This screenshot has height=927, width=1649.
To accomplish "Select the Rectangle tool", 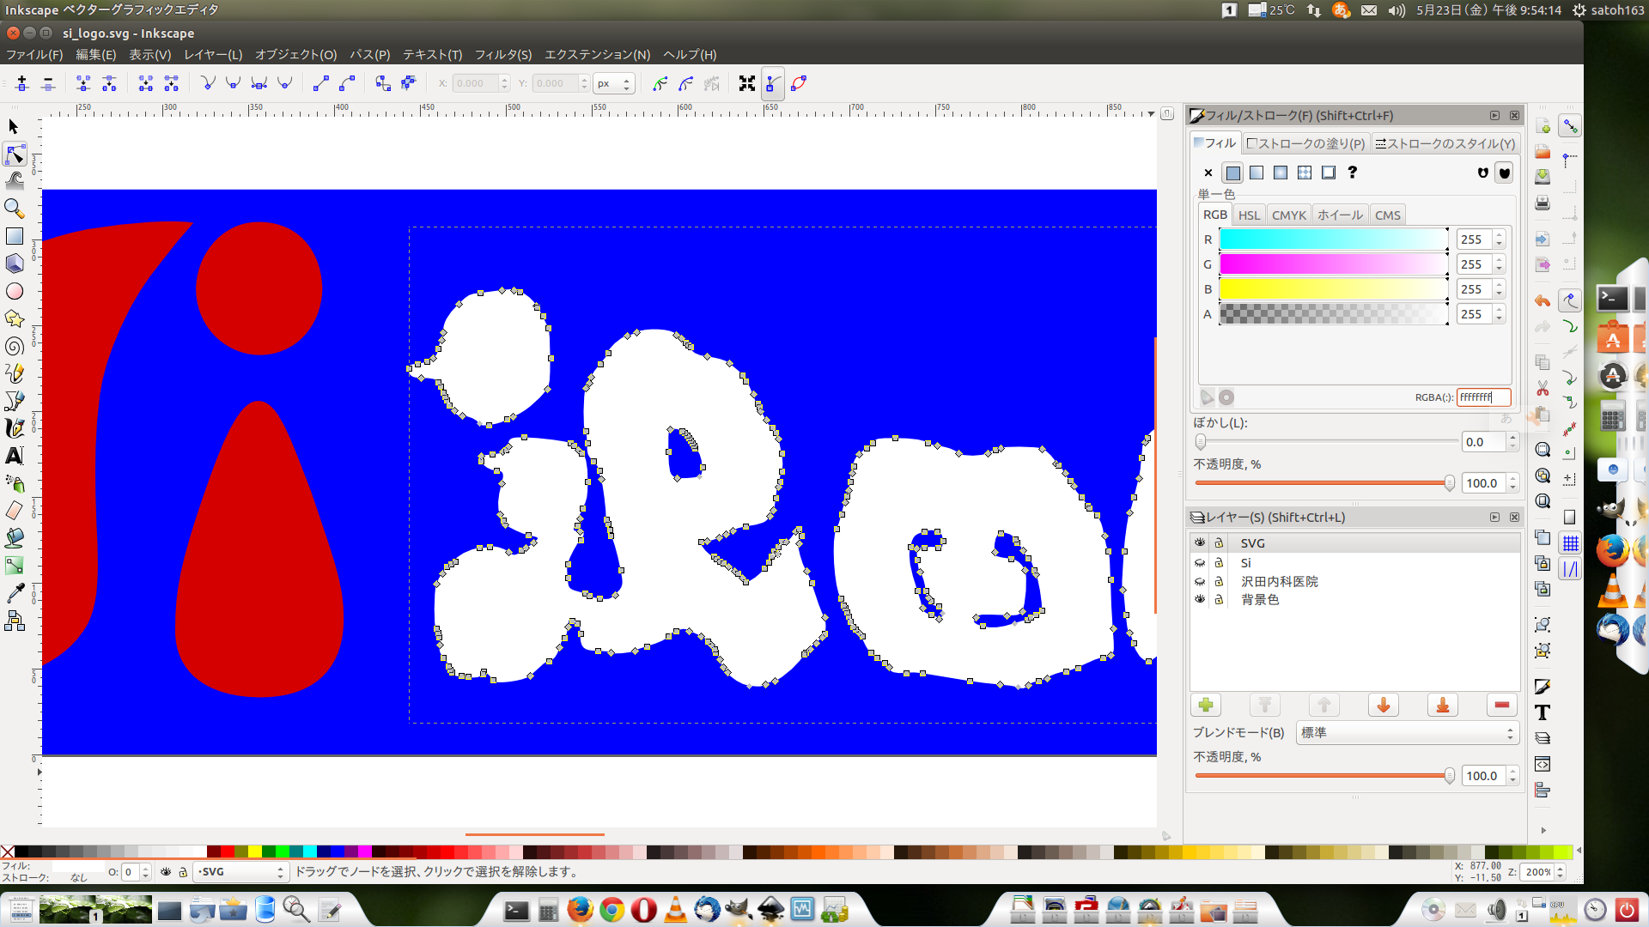I will tap(15, 236).
